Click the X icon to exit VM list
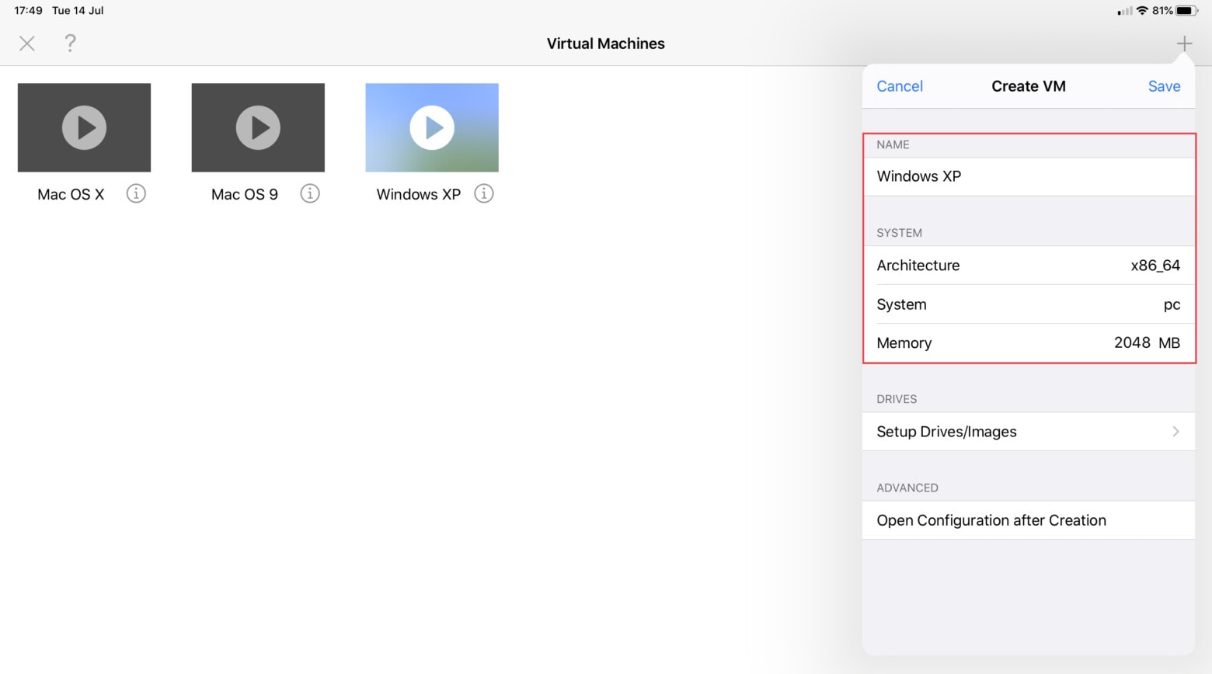This screenshot has height=674, width=1212. [26, 43]
